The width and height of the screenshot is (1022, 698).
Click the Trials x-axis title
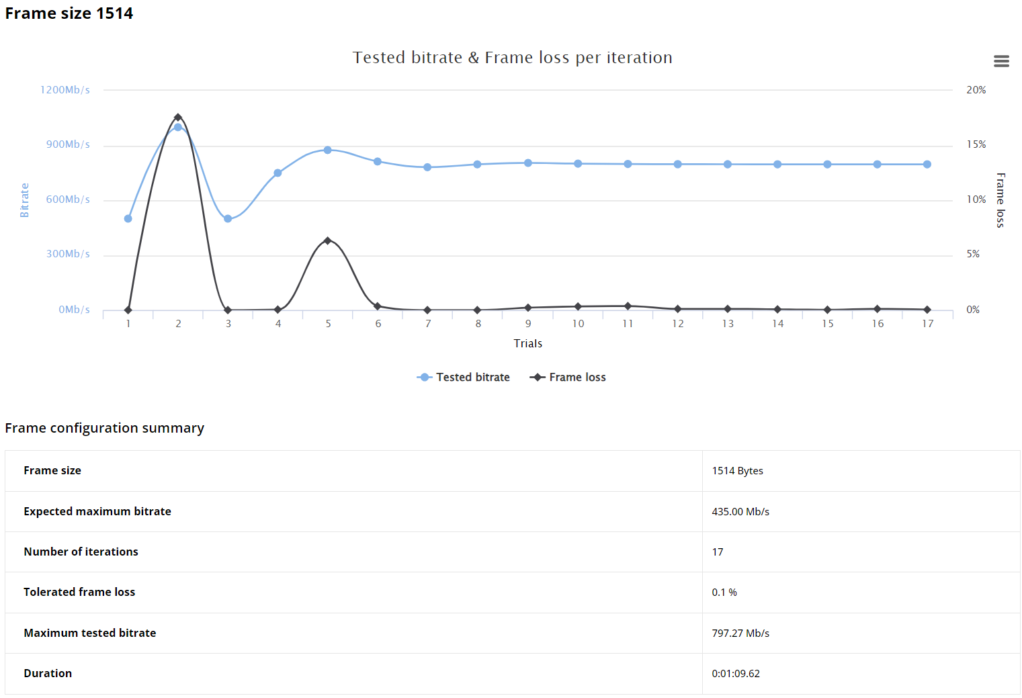click(527, 343)
